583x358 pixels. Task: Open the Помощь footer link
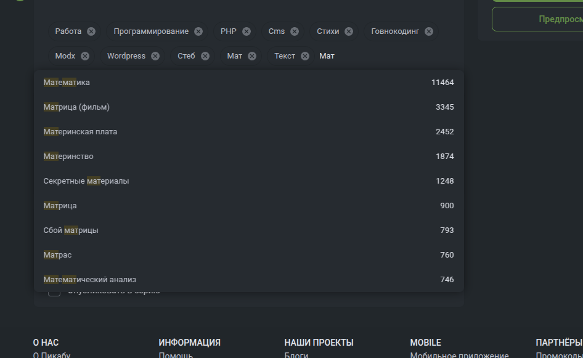click(x=176, y=355)
